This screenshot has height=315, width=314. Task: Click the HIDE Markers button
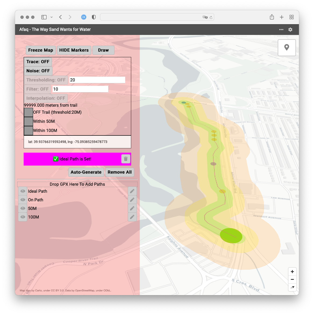pos(74,50)
